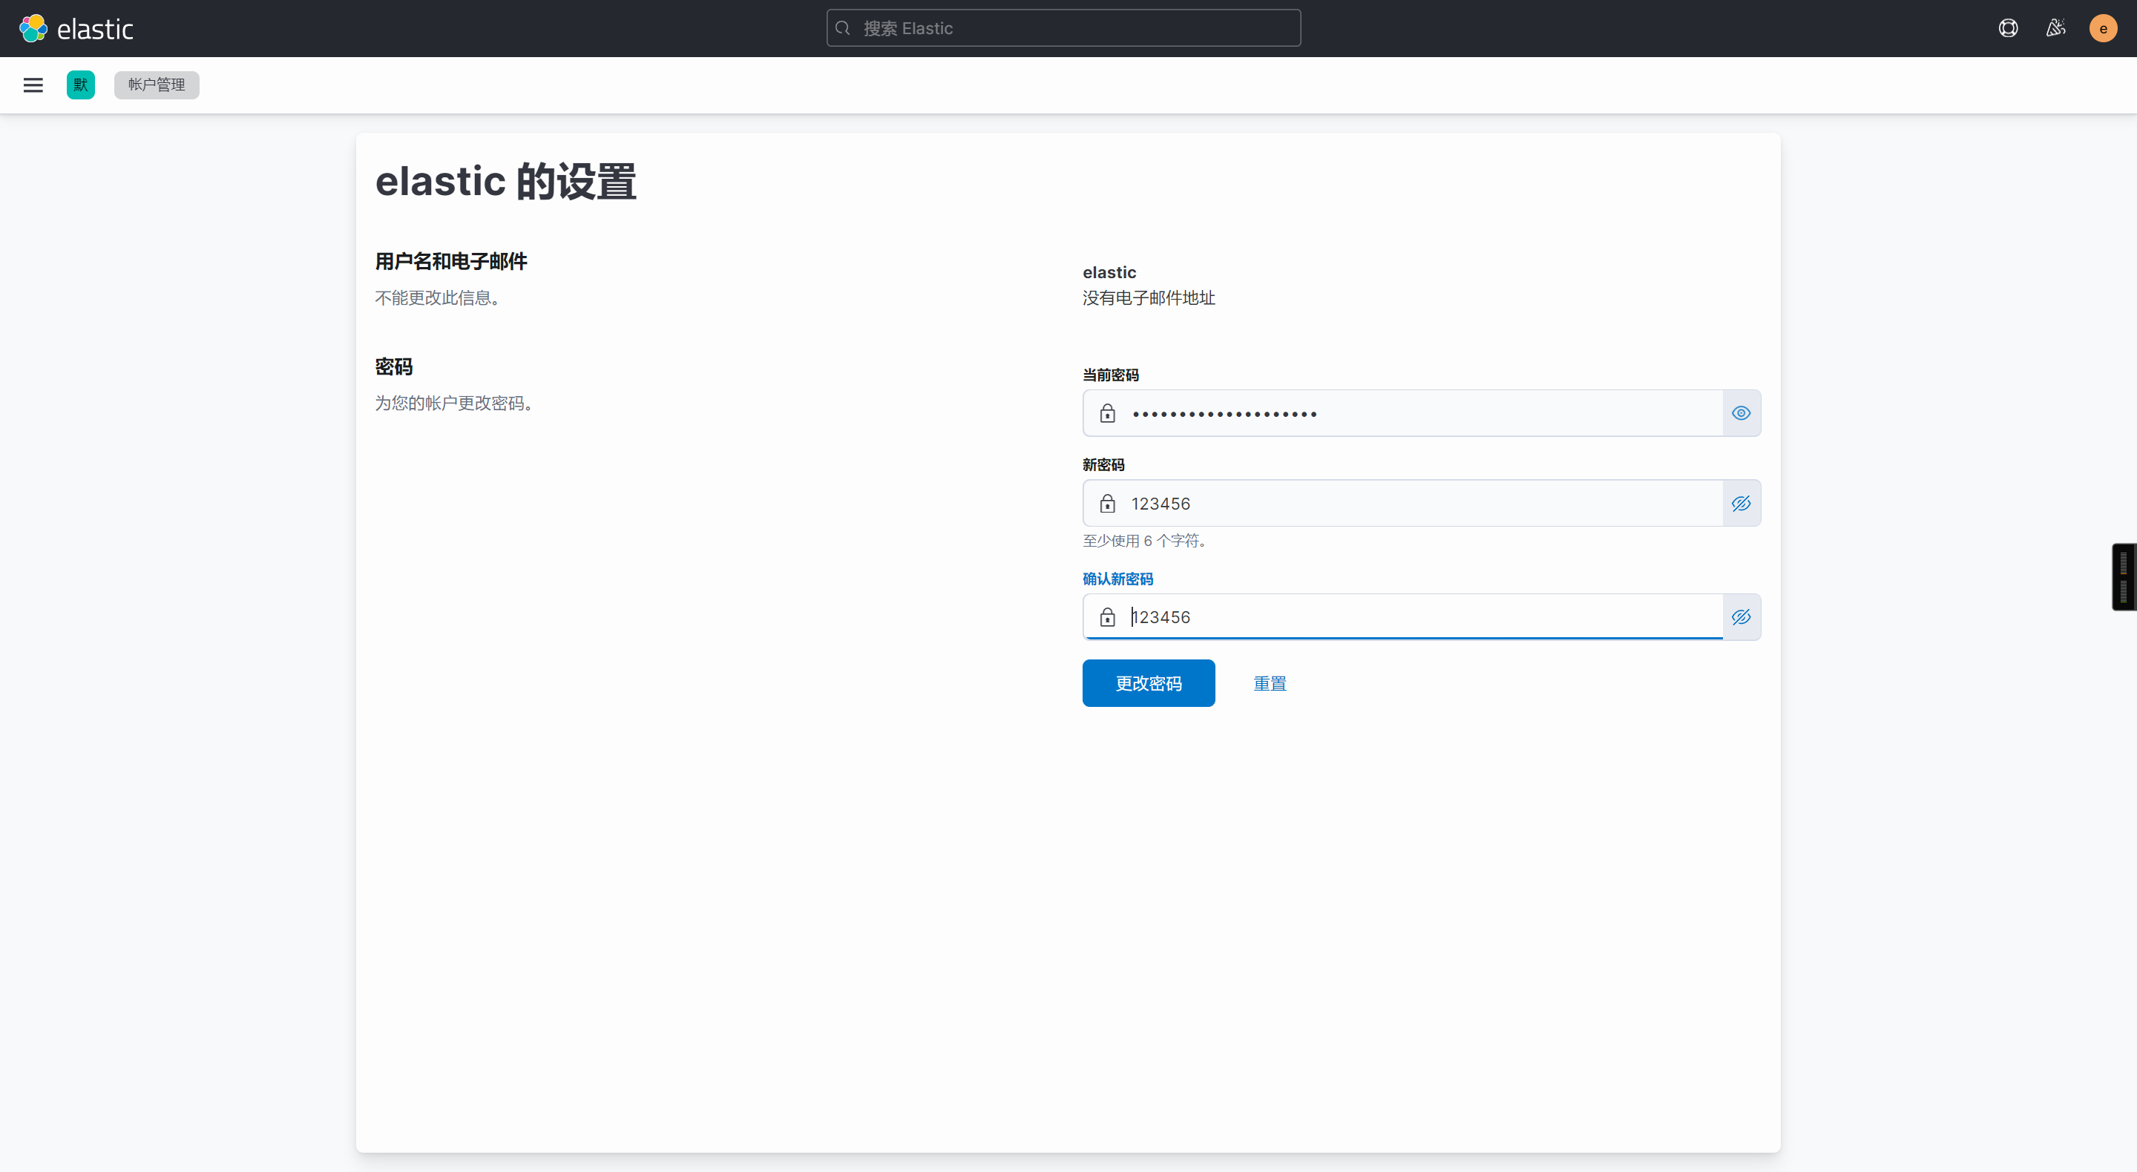
Task: Click the 确认新密码 label
Action: (1117, 579)
